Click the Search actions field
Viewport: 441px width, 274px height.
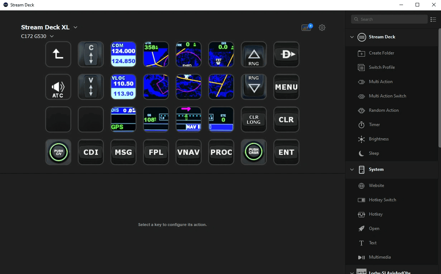pos(389,19)
